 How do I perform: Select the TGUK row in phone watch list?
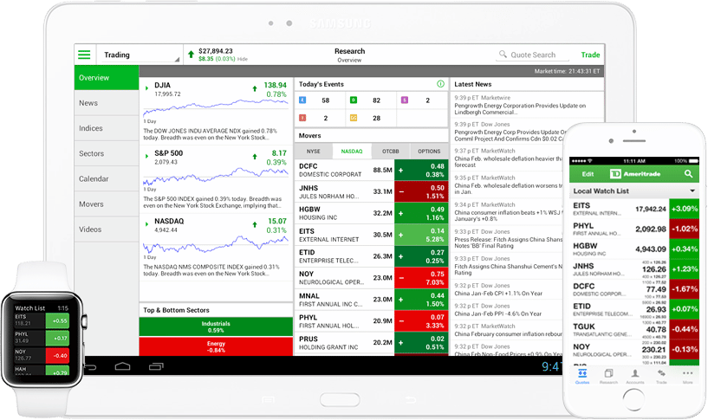click(x=634, y=330)
